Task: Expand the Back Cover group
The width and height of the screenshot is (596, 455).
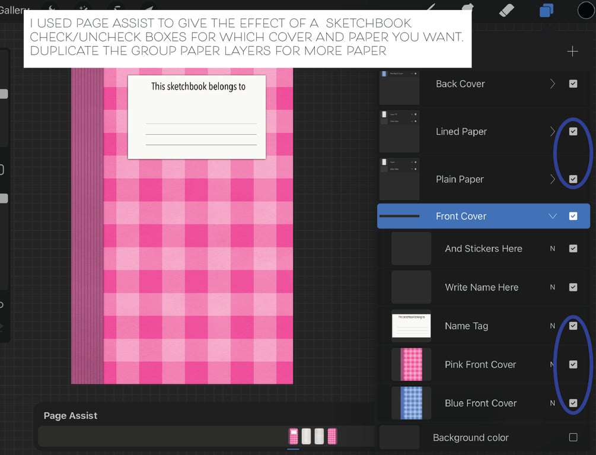Action: pyautogui.click(x=553, y=84)
